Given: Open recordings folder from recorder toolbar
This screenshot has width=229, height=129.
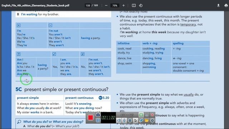Looking at the screenshot, I should (147, 120).
